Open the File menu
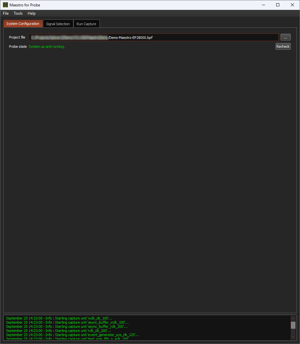The width and height of the screenshot is (300, 344). coord(6,13)
